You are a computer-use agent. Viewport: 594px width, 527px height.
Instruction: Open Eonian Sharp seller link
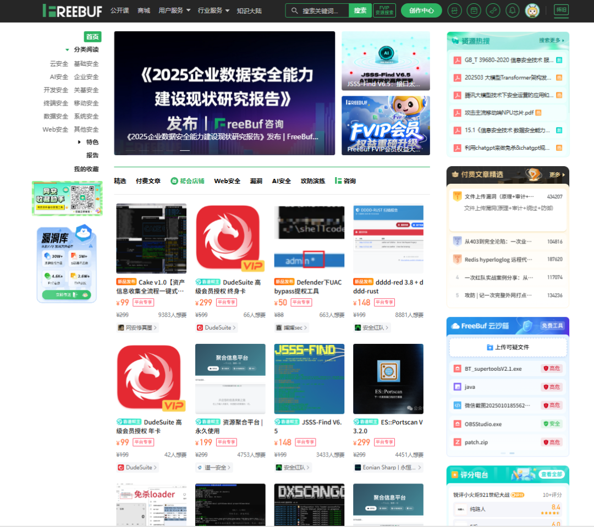[387, 468]
